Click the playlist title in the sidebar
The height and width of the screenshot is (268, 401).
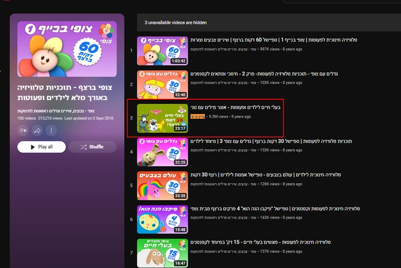65,92
